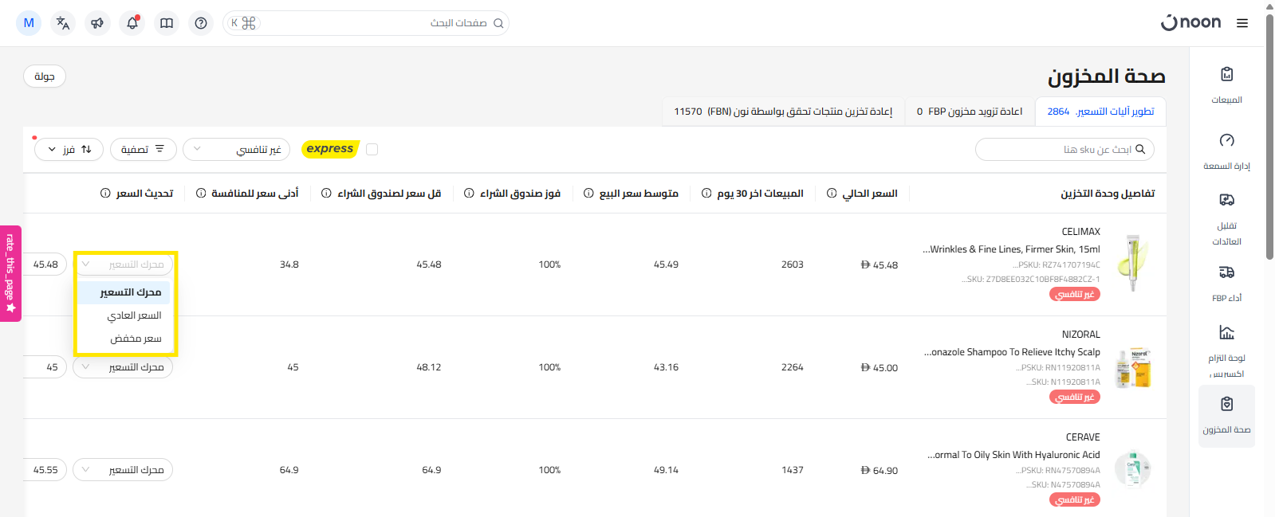The height and width of the screenshot is (517, 1275).
Task: Click the غير تنافسي badge under CELIMAX
Action: click(x=1075, y=294)
